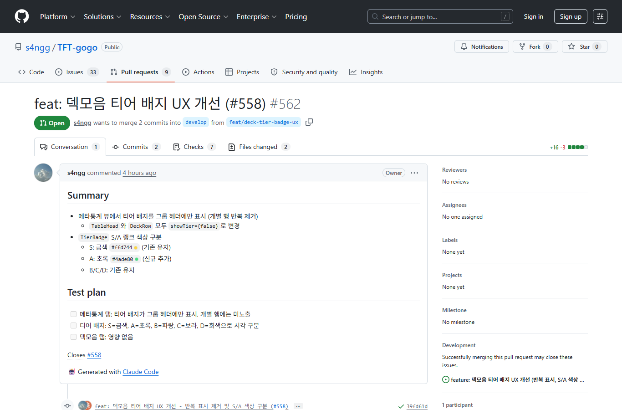Open the Claude Code link
The height and width of the screenshot is (410, 622).
pyautogui.click(x=141, y=372)
